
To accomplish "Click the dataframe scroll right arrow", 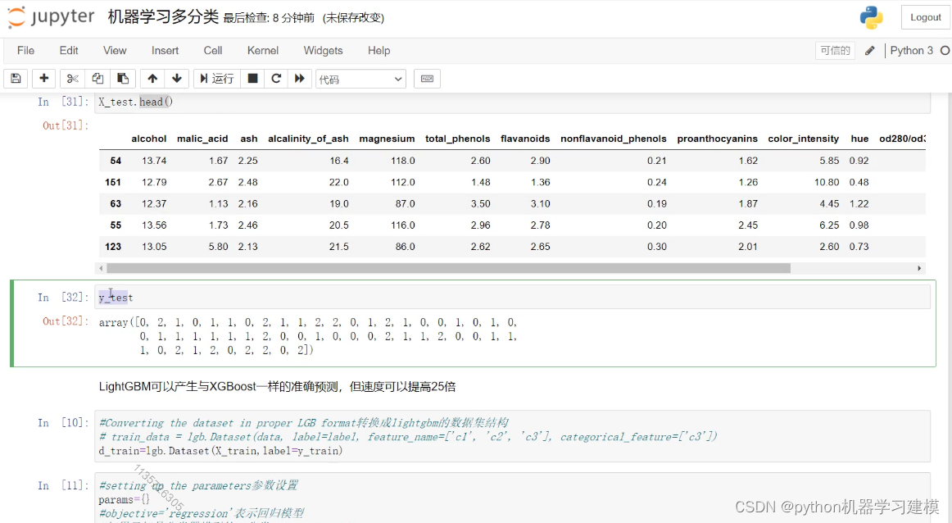I will (919, 268).
